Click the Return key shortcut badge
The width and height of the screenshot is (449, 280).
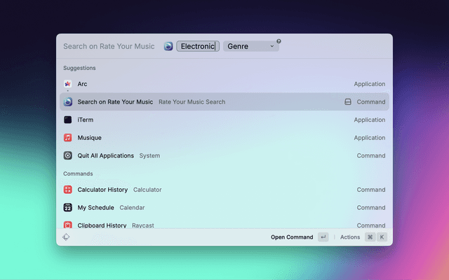(323, 237)
